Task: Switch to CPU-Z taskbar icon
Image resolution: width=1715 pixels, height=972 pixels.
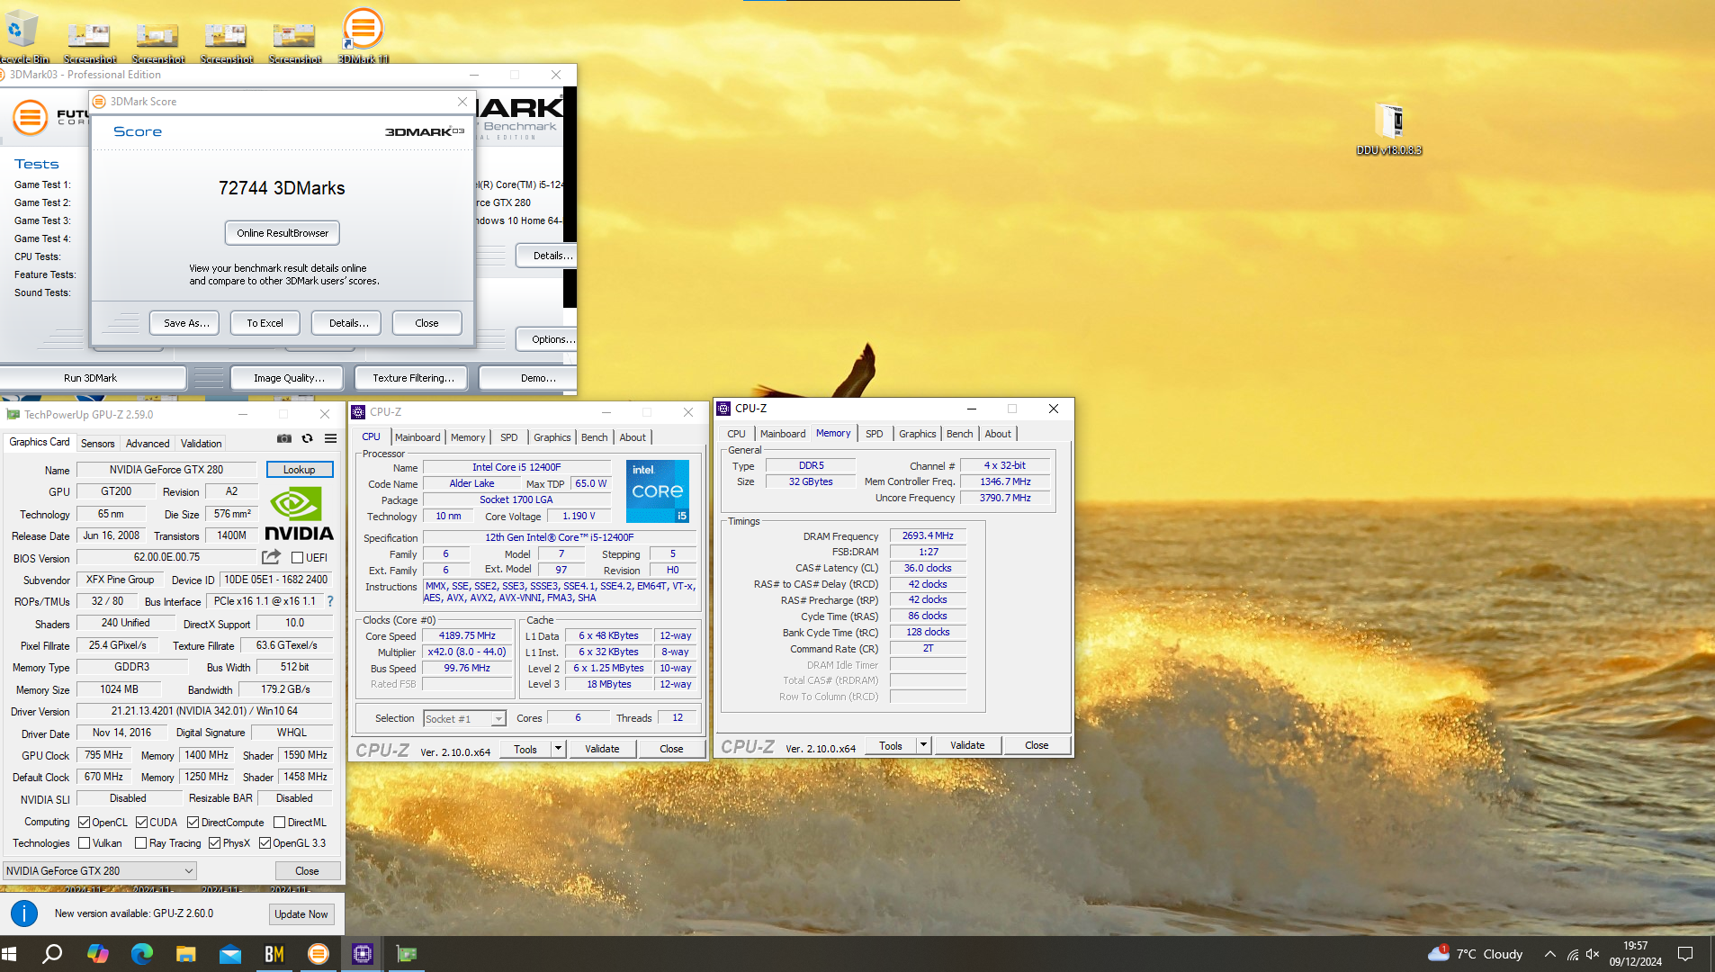Action: coord(363,954)
